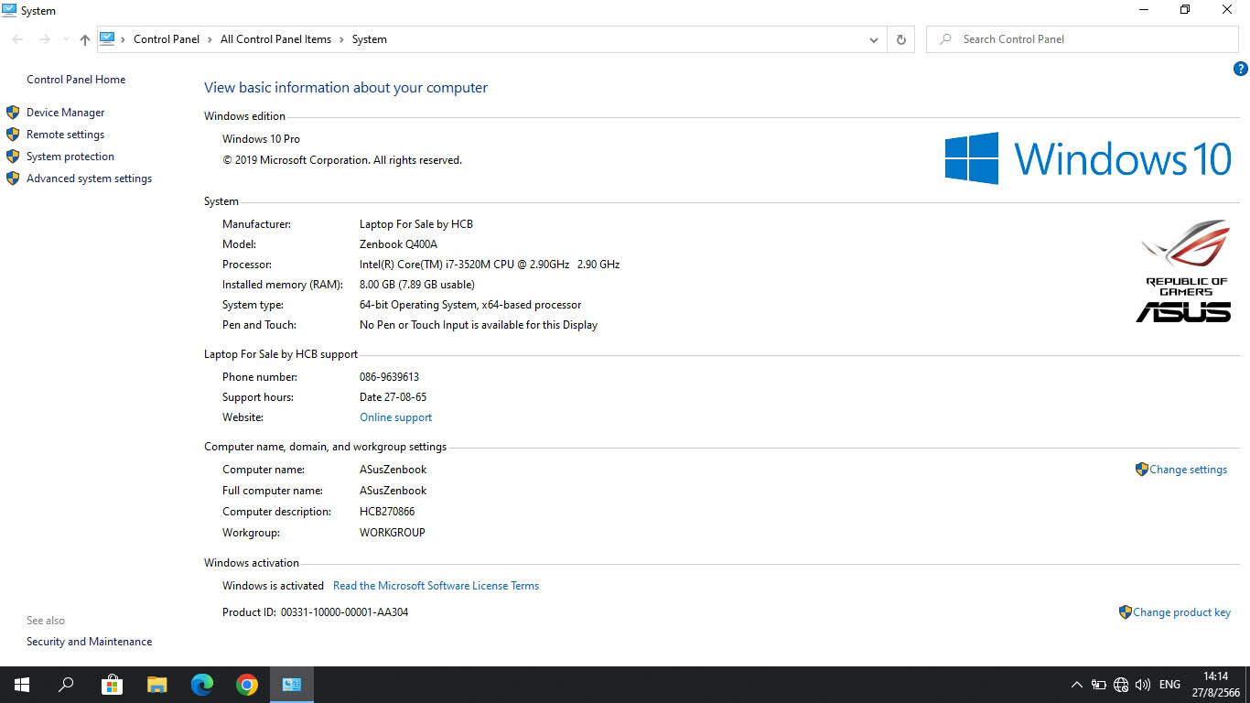Launch Google Chrome from taskbar
Image resolution: width=1250 pixels, height=703 pixels.
tap(246, 685)
